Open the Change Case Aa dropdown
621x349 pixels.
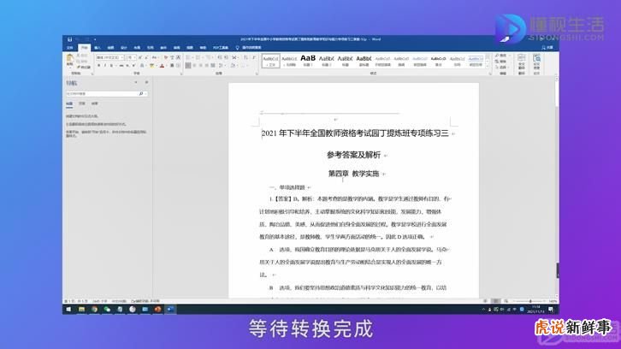pyautogui.click(x=155, y=57)
